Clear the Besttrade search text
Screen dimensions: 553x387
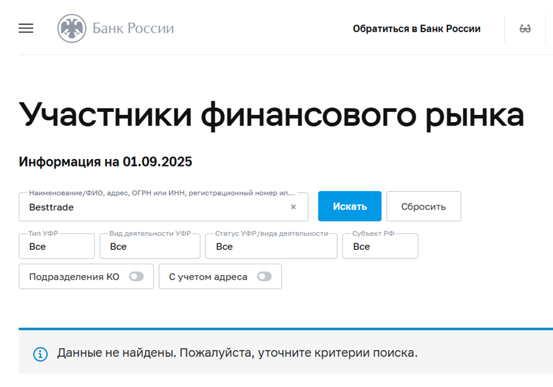click(293, 207)
